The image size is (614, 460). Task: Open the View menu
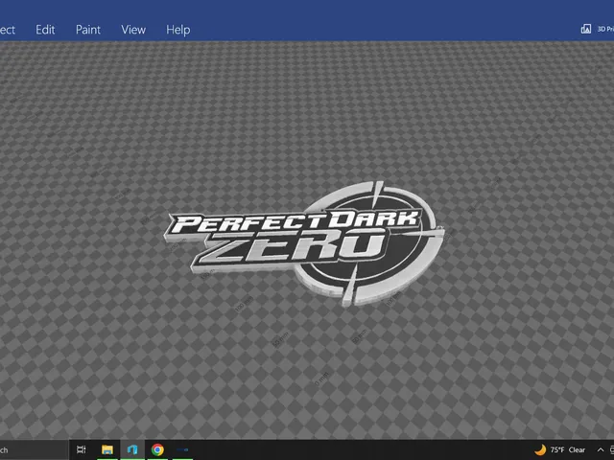[133, 30]
